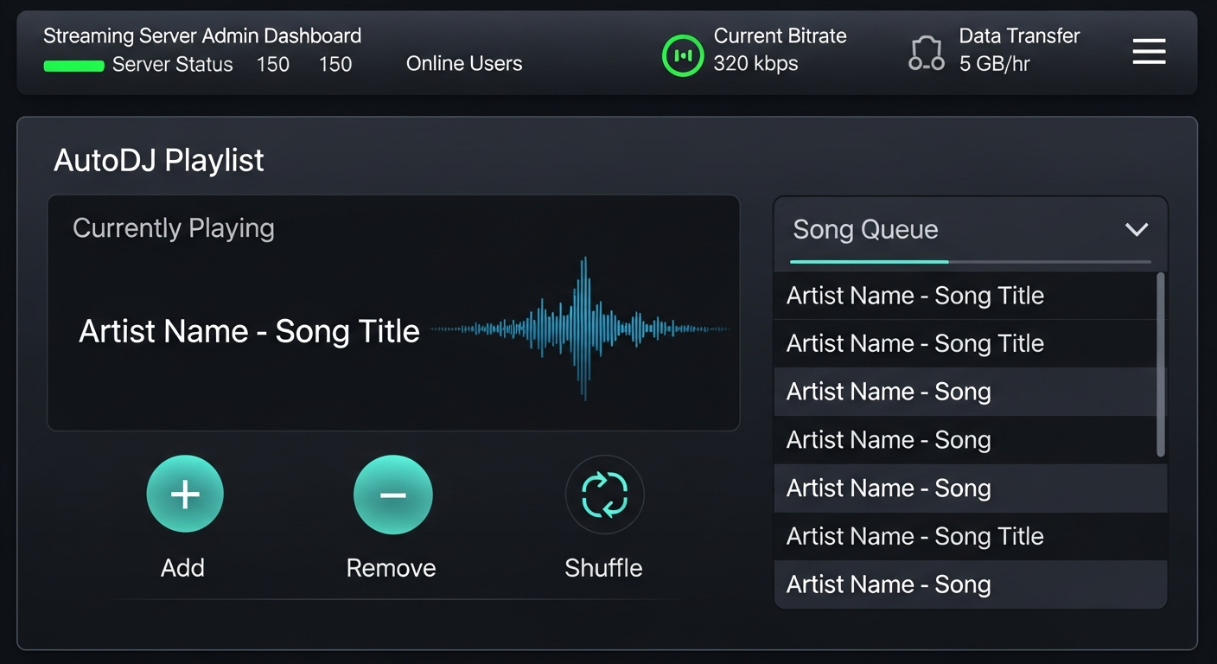1217x664 pixels.
Task: Click the headphones Data Transfer icon
Action: [926, 52]
